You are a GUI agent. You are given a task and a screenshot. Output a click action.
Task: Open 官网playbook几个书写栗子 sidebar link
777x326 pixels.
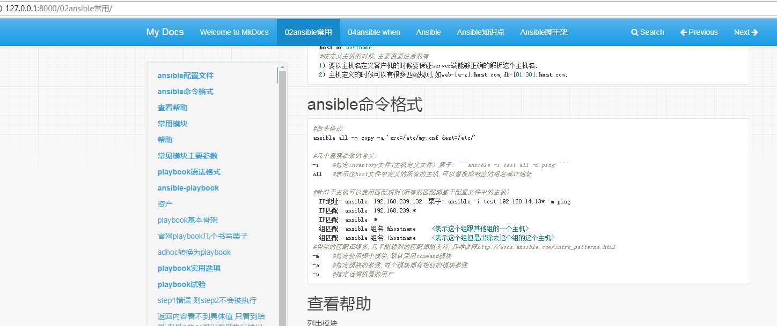click(202, 236)
